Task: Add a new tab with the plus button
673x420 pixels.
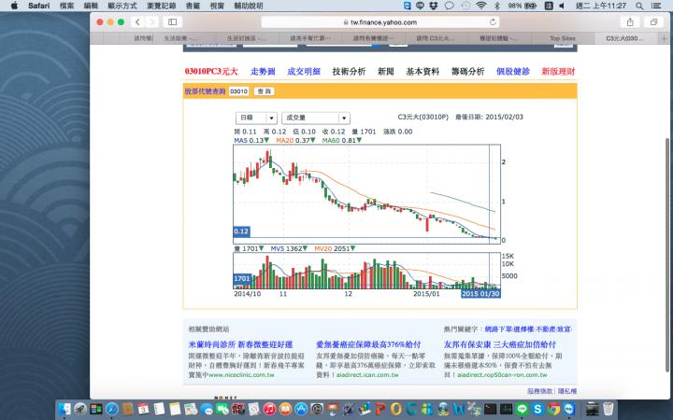Action: pos(664,38)
